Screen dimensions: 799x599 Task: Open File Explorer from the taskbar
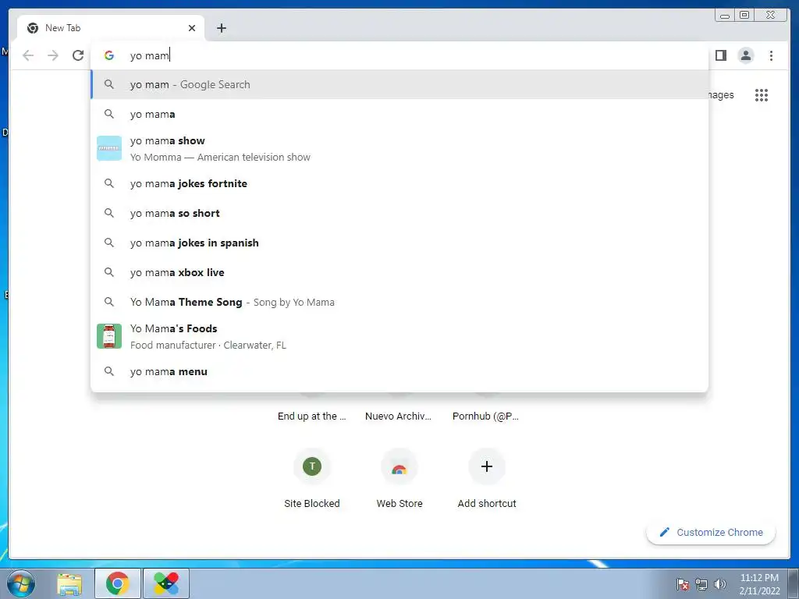click(x=69, y=583)
